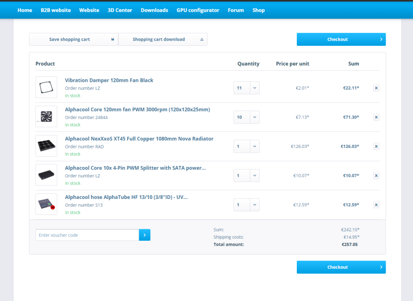This screenshot has width=413, height=301.
Task: Open AlphaTube hose product thumbnail
Action: pyautogui.click(x=46, y=204)
